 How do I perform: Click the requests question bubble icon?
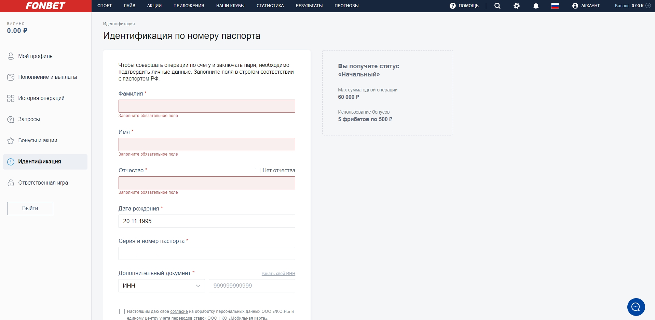coord(11,119)
